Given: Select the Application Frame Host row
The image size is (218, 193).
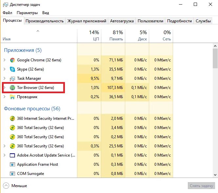Looking at the screenshot, I should coord(87,164).
